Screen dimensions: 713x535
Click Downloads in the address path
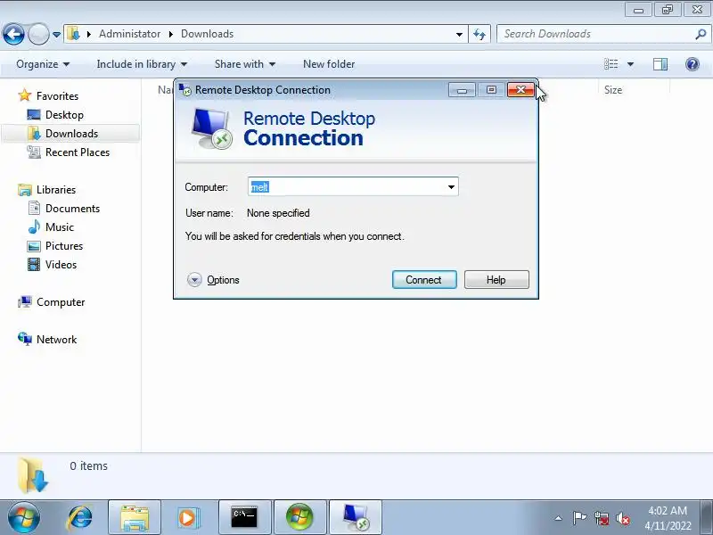click(208, 34)
